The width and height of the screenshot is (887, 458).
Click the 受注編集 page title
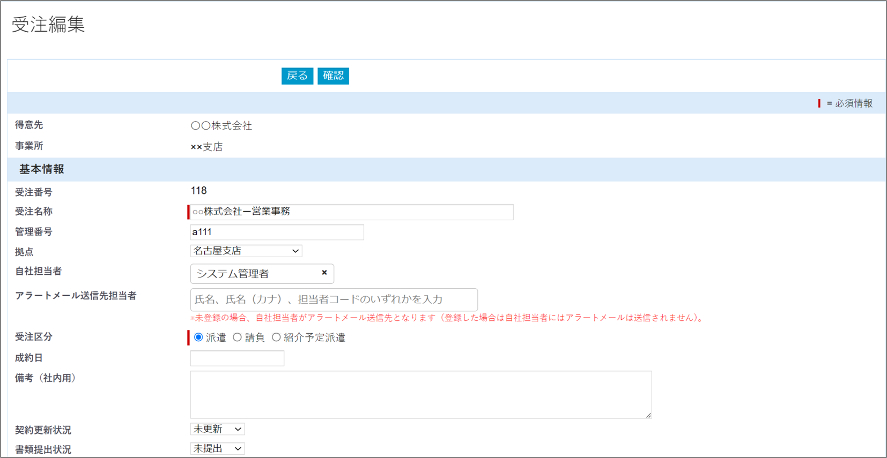48,24
